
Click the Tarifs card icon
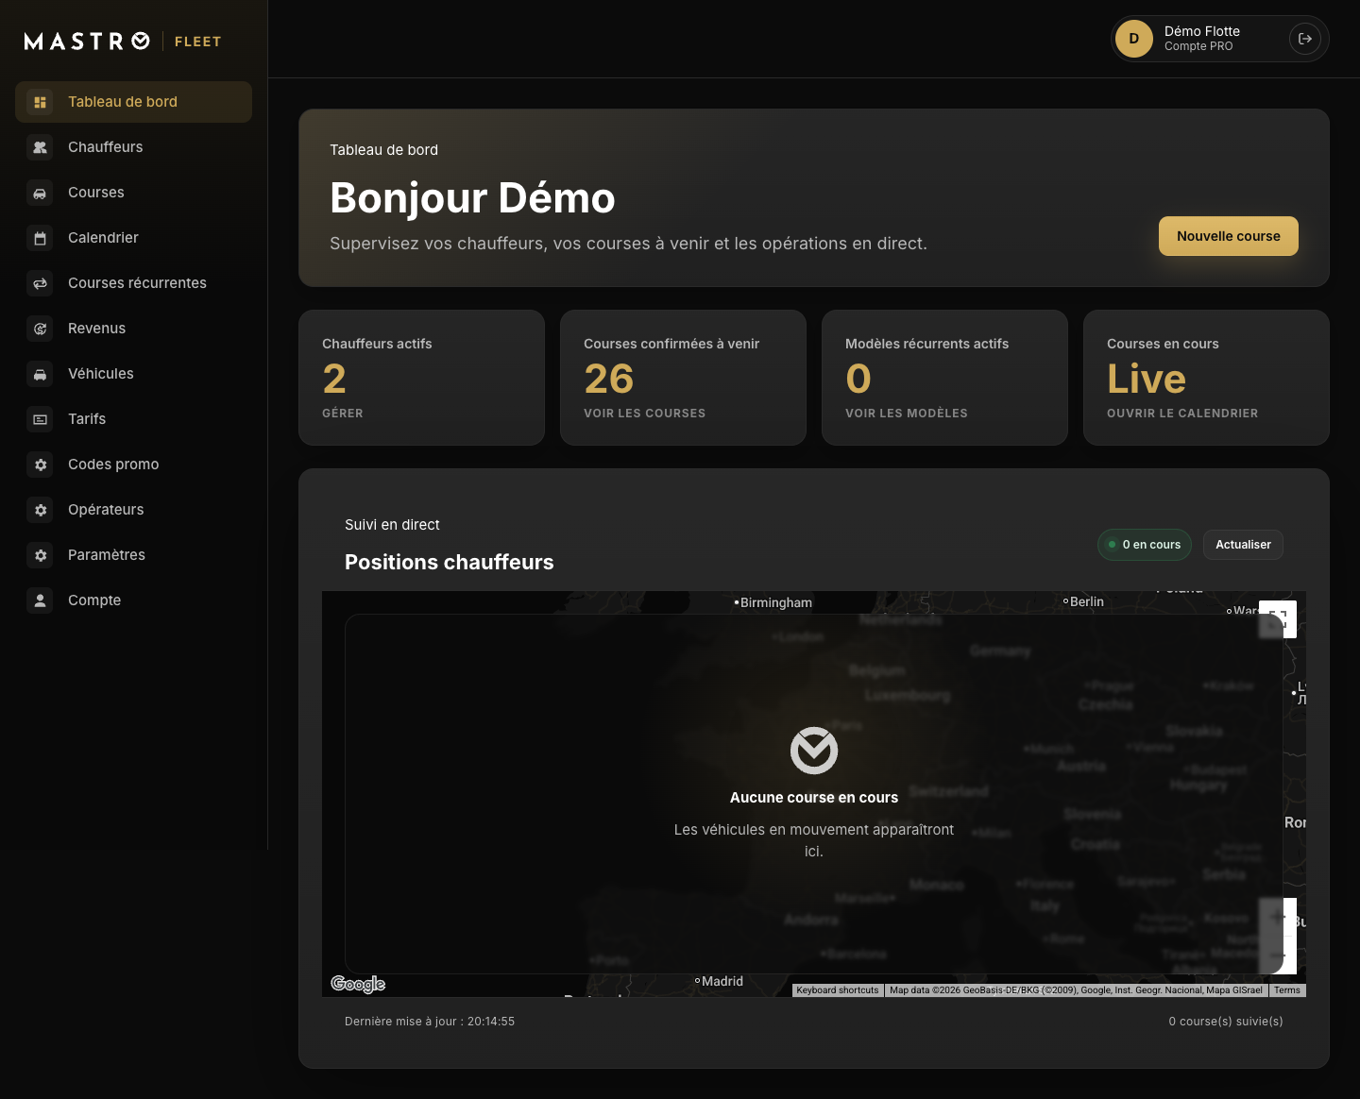pyautogui.click(x=40, y=419)
